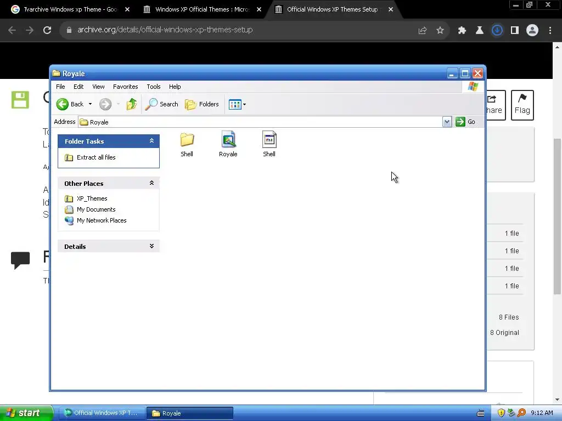Close the Tvarchive Google search tab

127,9
